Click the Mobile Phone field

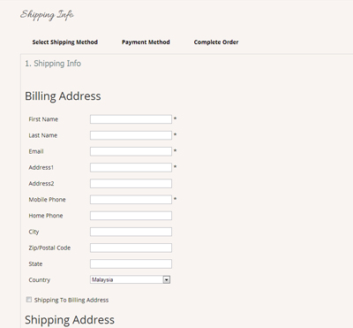tap(131, 200)
